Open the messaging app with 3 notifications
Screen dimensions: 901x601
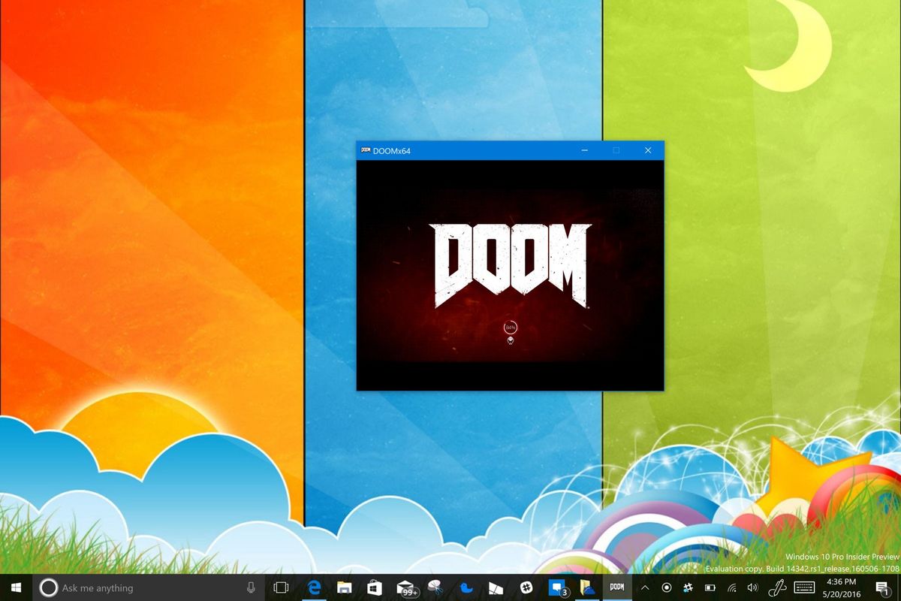point(555,588)
